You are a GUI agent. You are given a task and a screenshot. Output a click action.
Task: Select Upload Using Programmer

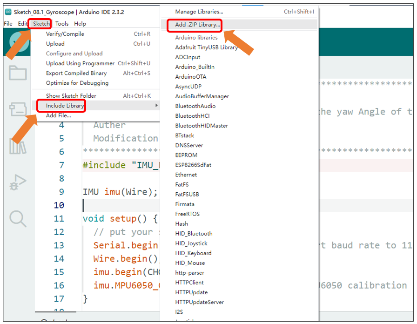[x=96, y=63]
